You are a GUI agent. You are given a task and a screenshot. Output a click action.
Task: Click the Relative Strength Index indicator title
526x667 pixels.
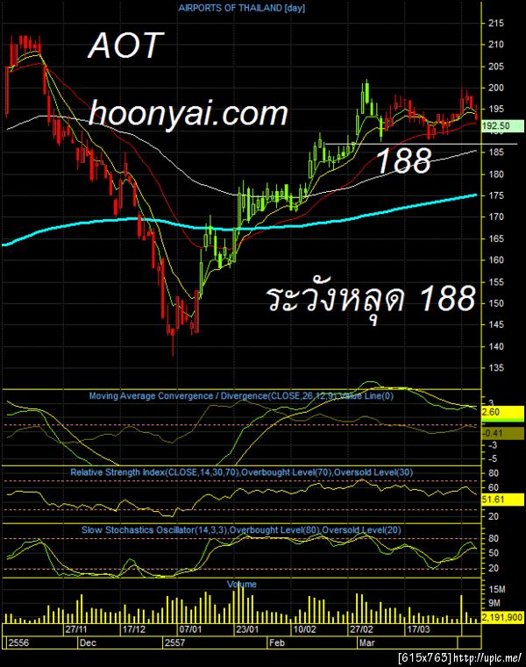point(241,472)
